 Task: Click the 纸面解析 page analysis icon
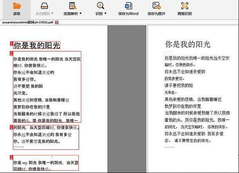click(x=73, y=6)
